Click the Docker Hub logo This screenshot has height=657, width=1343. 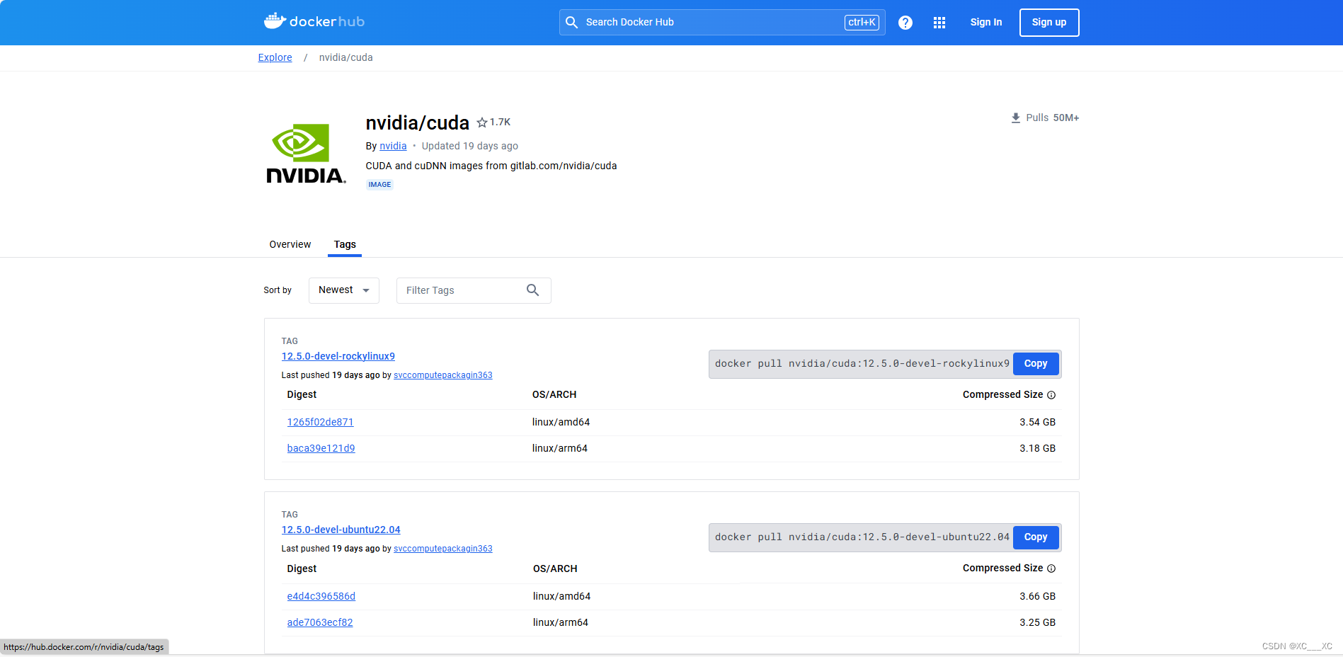click(314, 21)
